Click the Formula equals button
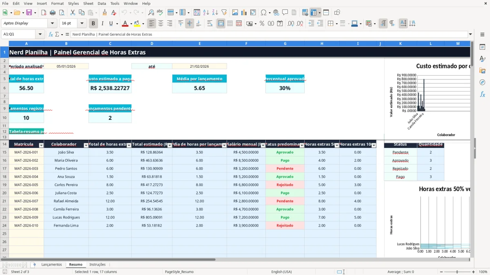Screen dimensions: 490x275 click(x=67, y=34)
